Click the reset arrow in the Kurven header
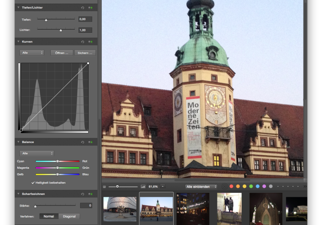322x225 pixels. pyautogui.click(x=83, y=41)
